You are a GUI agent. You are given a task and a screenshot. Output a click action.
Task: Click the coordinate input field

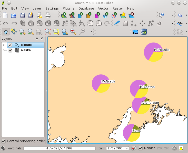pos(59,148)
